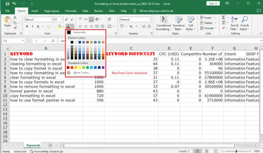
Task: Toggle Italic formatting
Action: [33, 26]
